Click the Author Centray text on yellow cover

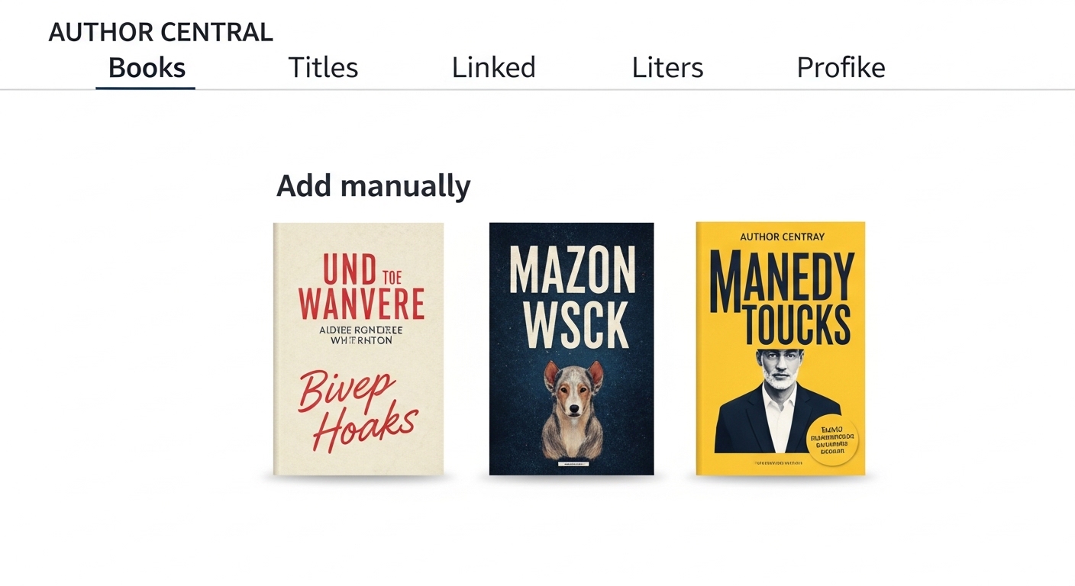coord(781,237)
